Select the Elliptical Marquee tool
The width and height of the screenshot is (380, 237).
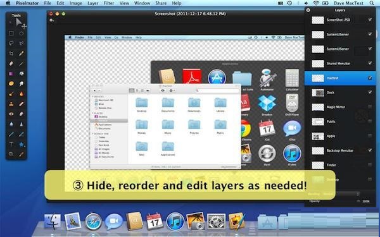(22, 33)
